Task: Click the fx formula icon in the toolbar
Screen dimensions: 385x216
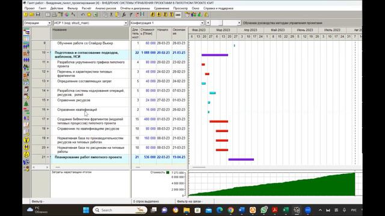Action: (x=124, y=14)
